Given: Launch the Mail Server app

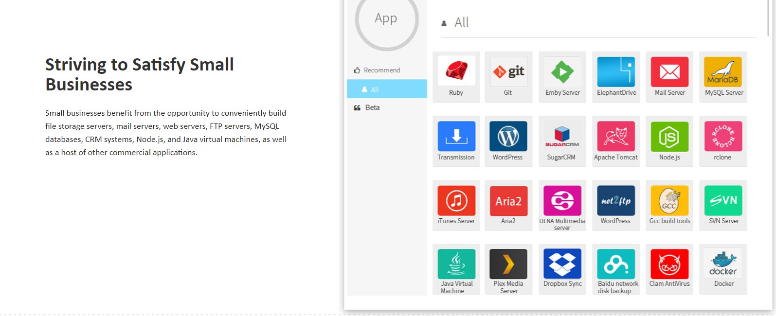Looking at the screenshot, I should pos(669,71).
